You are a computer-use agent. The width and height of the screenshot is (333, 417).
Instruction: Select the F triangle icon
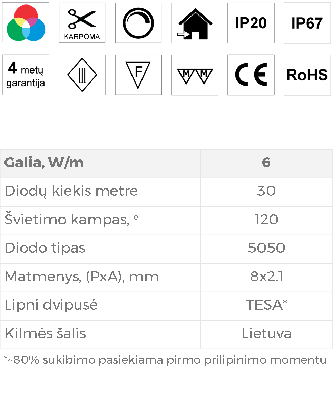pyautogui.click(x=138, y=75)
